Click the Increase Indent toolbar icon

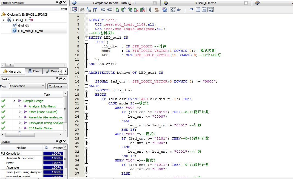click(103, 10)
